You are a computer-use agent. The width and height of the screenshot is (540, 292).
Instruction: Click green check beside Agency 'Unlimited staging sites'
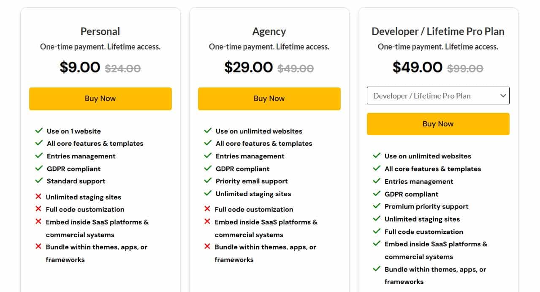(208, 193)
